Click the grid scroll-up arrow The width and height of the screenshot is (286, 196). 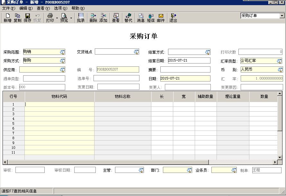click(280, 94)
